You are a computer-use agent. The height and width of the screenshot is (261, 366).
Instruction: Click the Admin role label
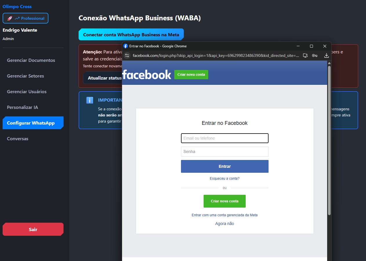[x=8, y=39]
